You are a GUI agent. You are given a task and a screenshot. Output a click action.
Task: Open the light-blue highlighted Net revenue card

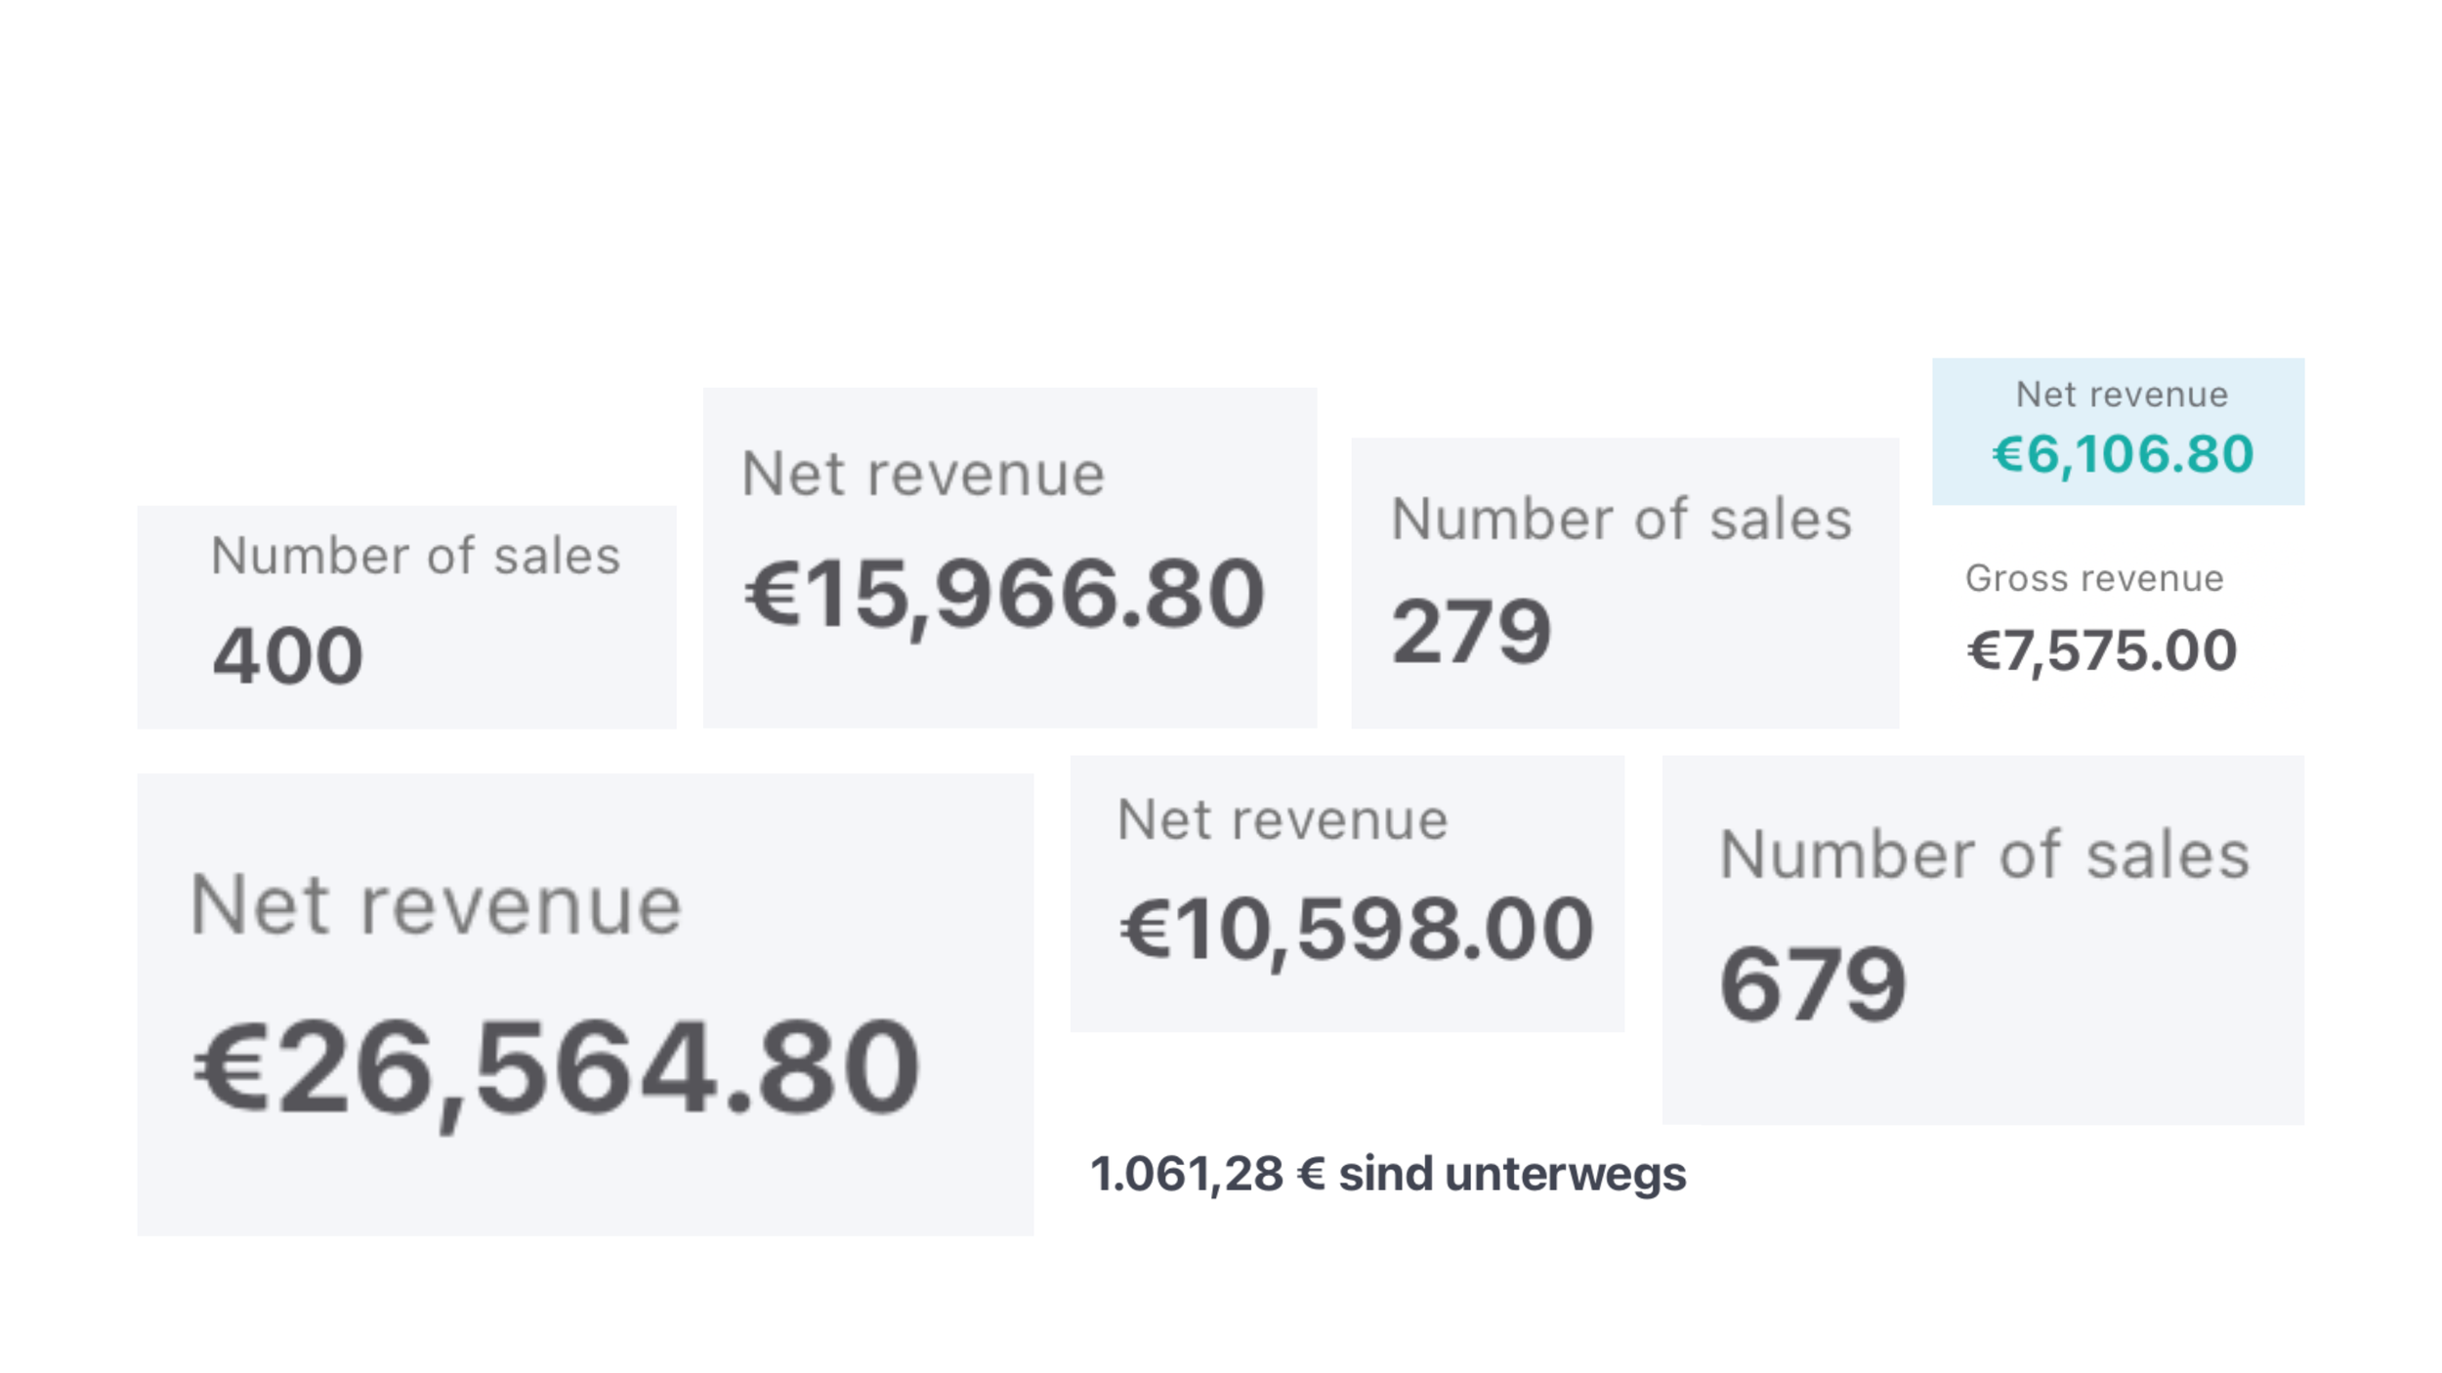2118,432
